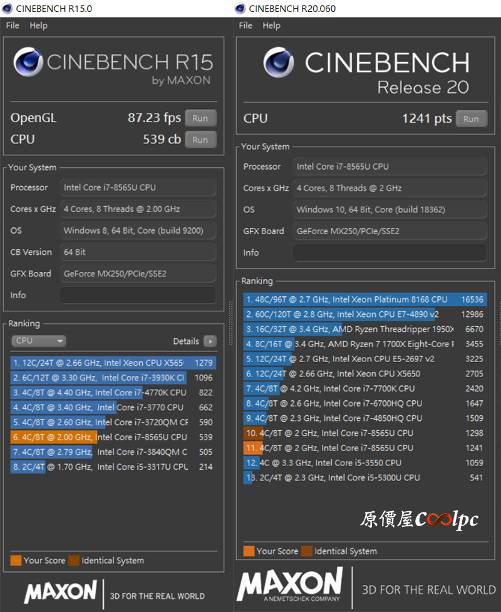Click Identical System swatch in R15 legend
Viewport: 501px width, 612px height.
pos(74,560)
